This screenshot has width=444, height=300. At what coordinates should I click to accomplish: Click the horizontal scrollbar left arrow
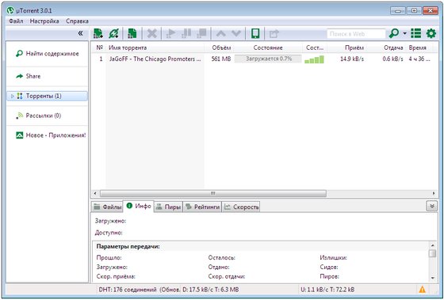click(95, 193)
